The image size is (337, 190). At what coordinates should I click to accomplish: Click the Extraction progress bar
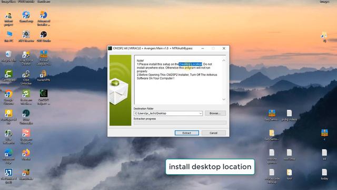pyautogui.click(x=180, y=122)
